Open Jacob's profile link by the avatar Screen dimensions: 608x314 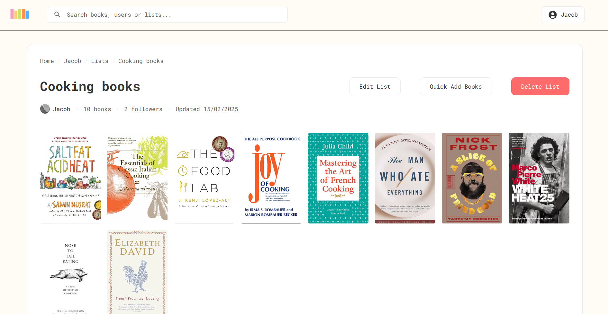click(61, 109)
